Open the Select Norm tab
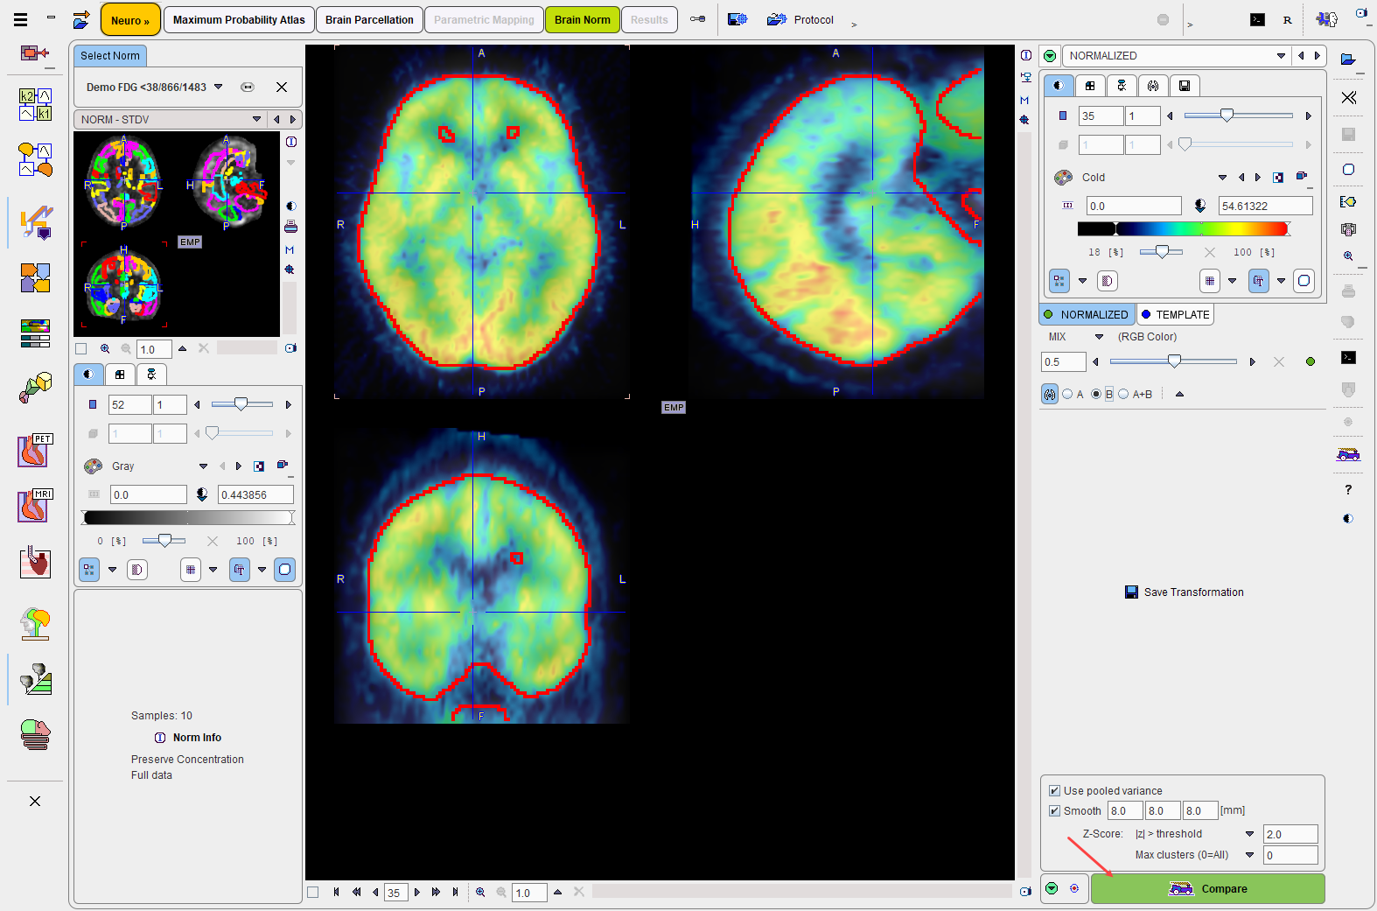The image size is (1377, 911). coord(110,56)
